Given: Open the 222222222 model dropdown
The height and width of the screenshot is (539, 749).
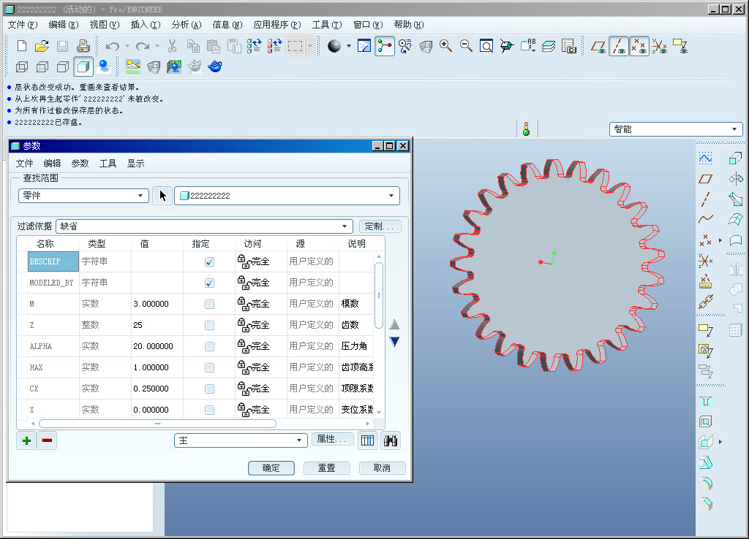Looking at the screenshot, I should pyautogui.click(x=287, y=196).
